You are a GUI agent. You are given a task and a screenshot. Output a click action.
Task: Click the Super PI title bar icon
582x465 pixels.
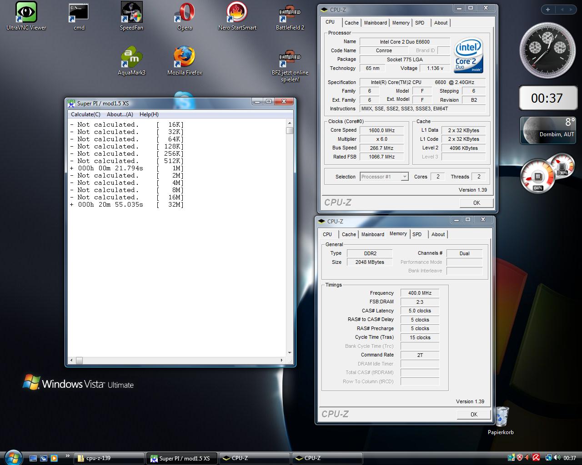pos(71,103)
